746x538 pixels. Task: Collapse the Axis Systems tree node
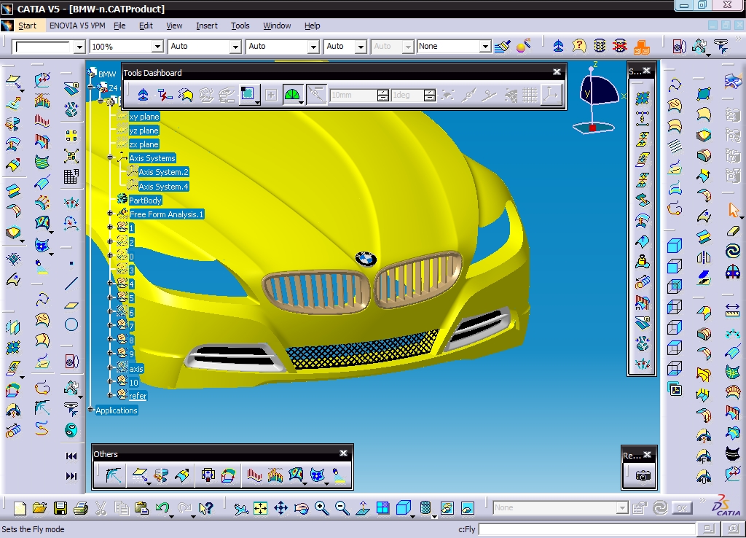[111, 157]
